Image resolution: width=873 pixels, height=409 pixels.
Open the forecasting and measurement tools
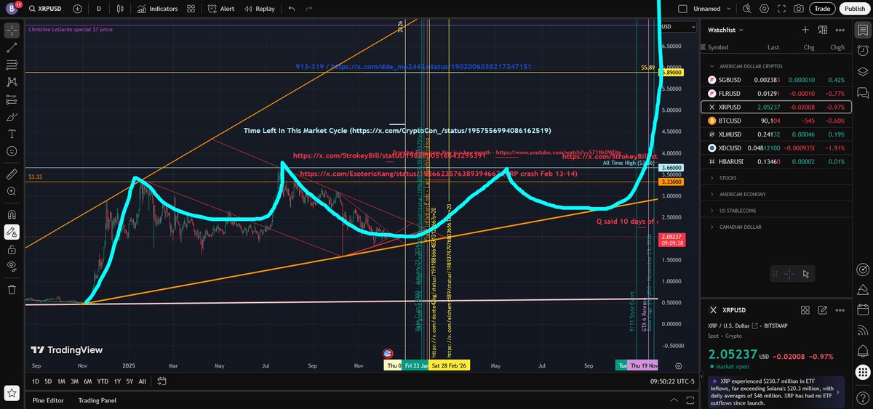point(12,100)
